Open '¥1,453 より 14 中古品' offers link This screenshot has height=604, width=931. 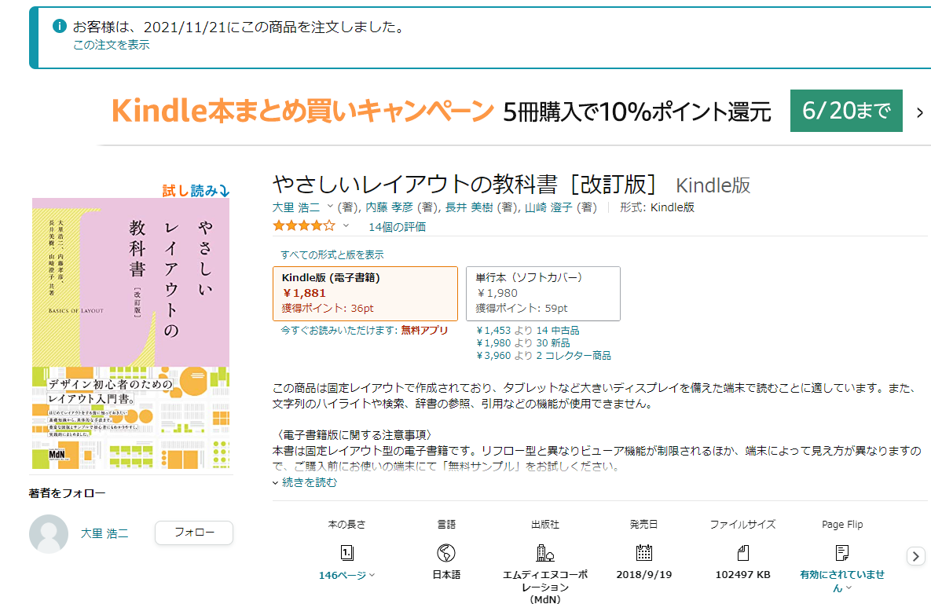[x=528, y=331]
